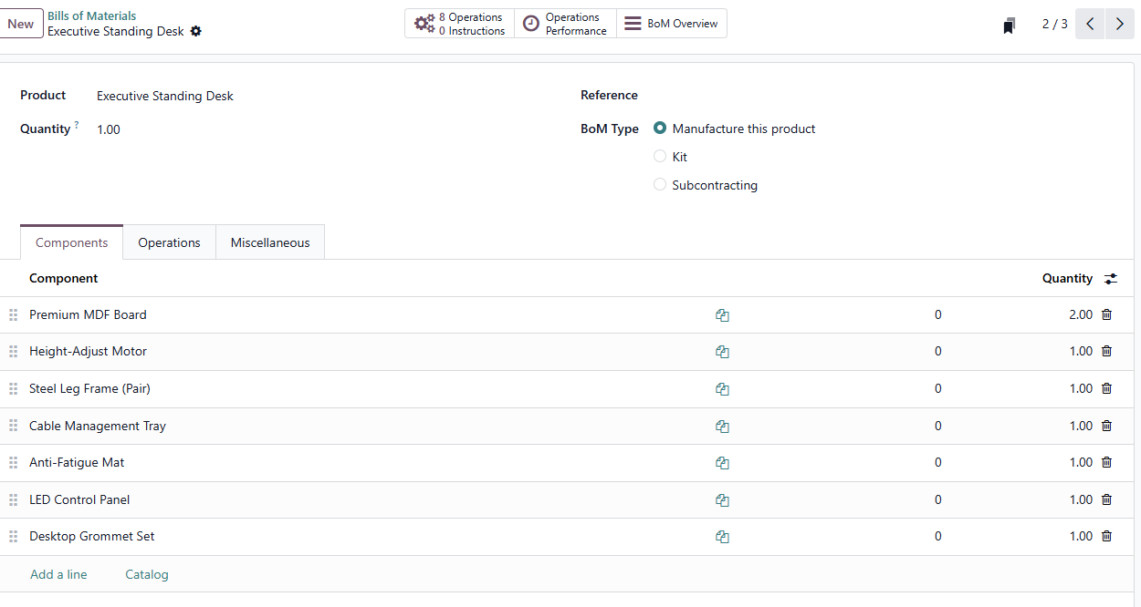
Task: Click the bookmark icon in the header
Action: coord(1009,26)
